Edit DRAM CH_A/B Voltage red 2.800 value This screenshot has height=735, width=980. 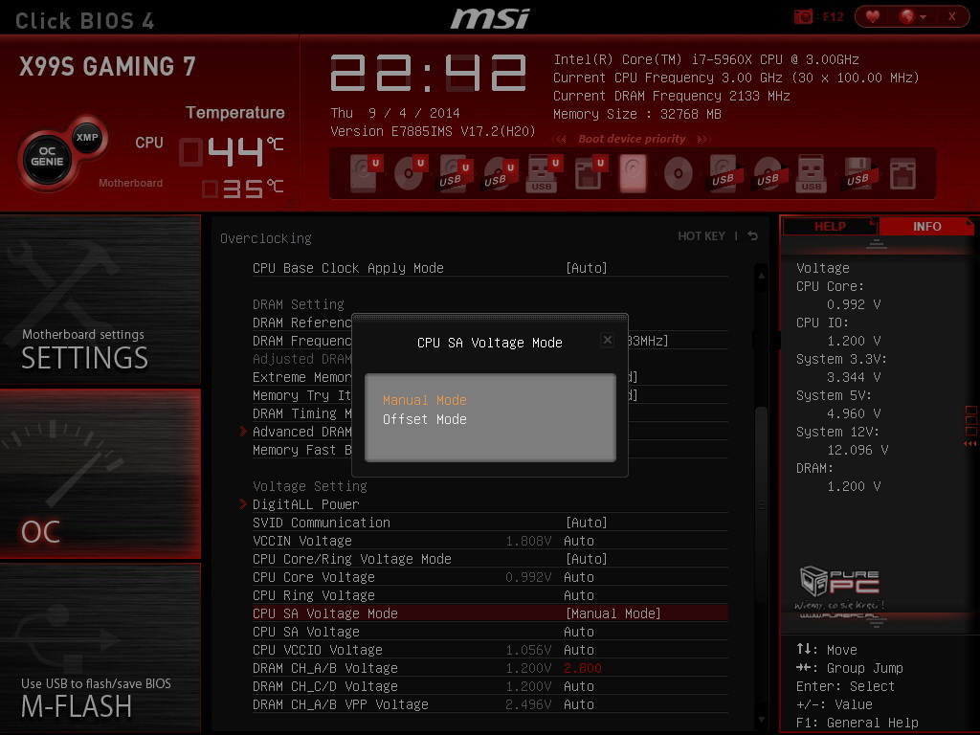583,668
